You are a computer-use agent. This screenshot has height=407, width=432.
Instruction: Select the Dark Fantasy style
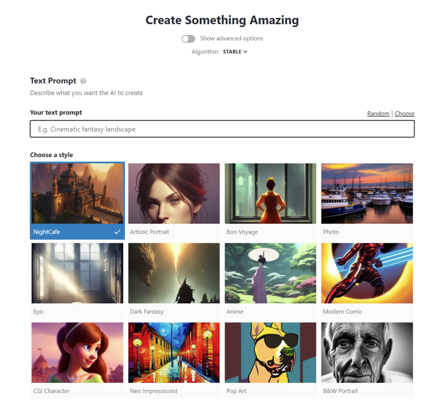tap(174, 280)
